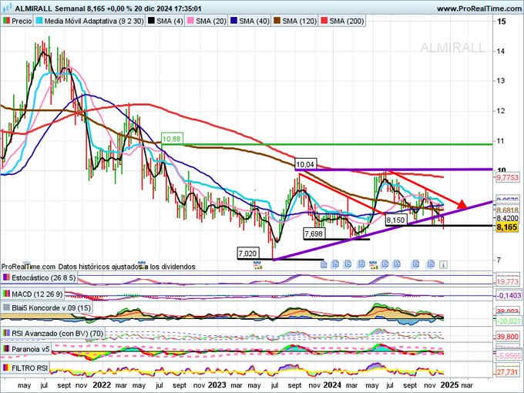Open the MACD (12 26 9) label
This screenshot has width=524, height=393.
(x=37, y=294)
